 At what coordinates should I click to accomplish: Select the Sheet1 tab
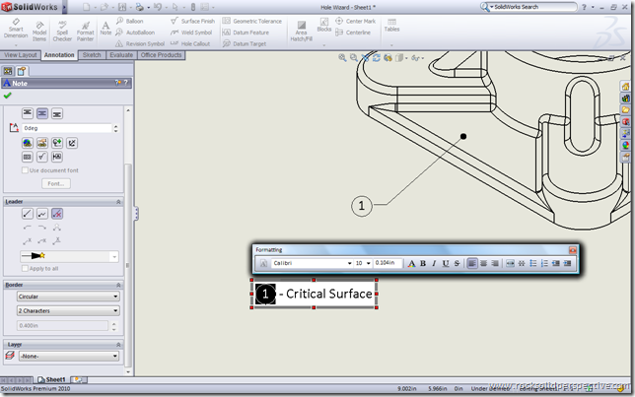click(x=52, y=379)
